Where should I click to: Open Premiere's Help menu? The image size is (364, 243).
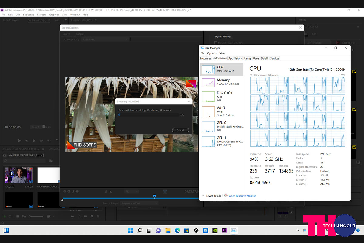(86, 15)
